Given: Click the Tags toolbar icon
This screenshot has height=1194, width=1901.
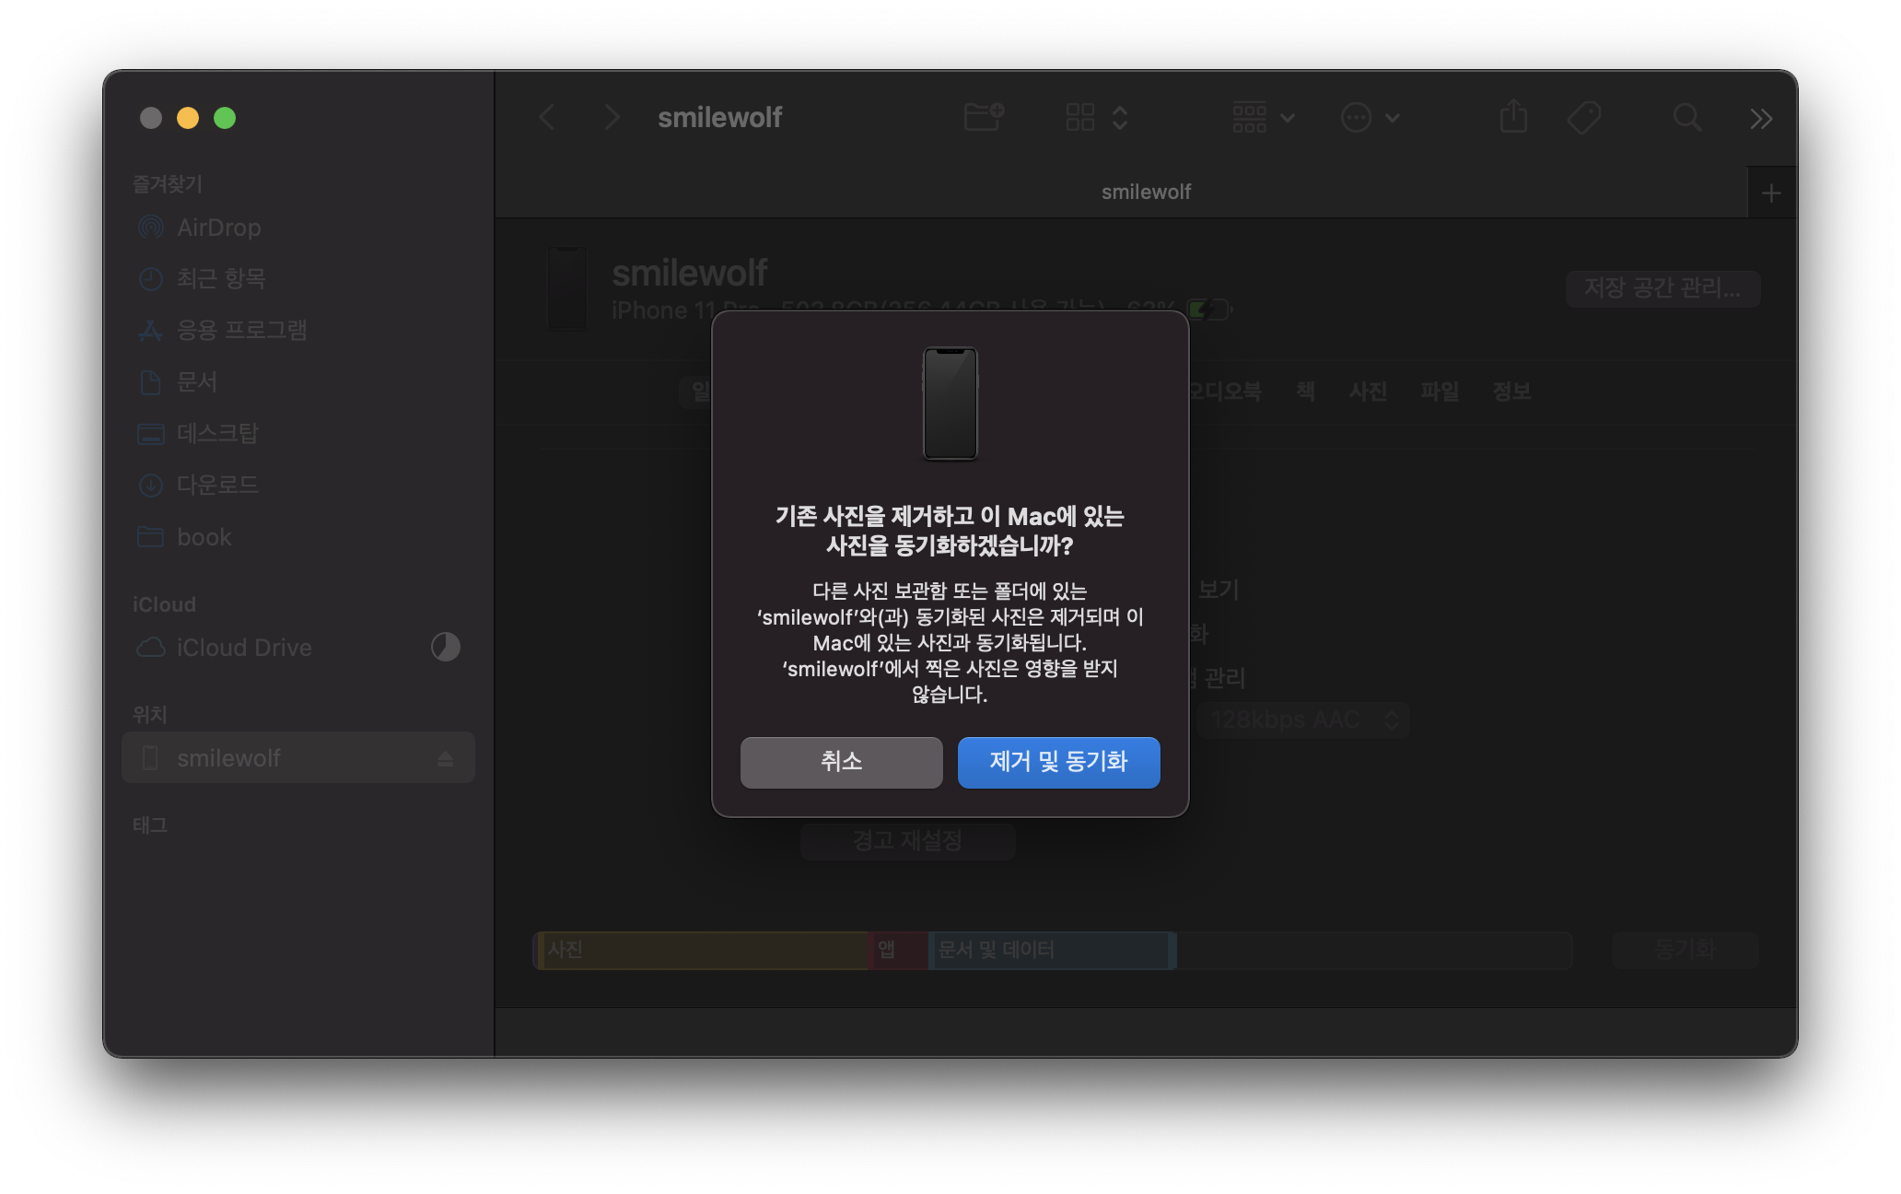Looking at the screenshot, I should [1584, 117].
